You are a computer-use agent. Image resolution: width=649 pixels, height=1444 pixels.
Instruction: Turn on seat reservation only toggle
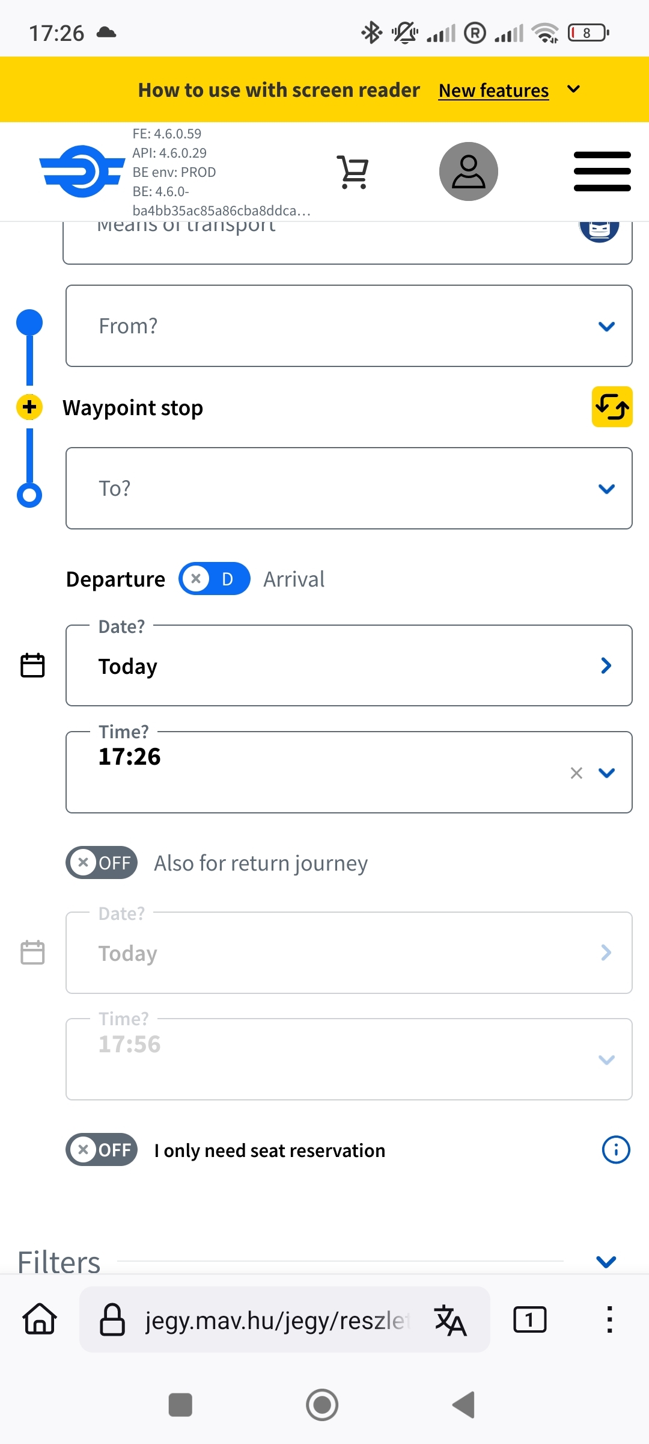102,1150
